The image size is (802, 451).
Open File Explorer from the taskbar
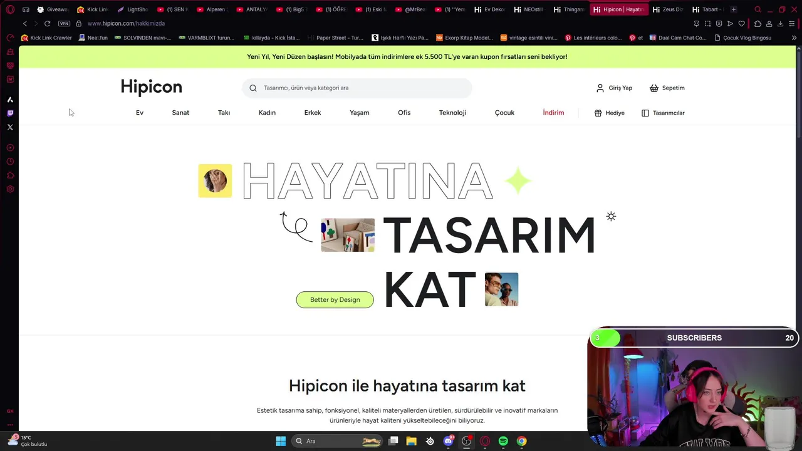(x=411, y=441)
